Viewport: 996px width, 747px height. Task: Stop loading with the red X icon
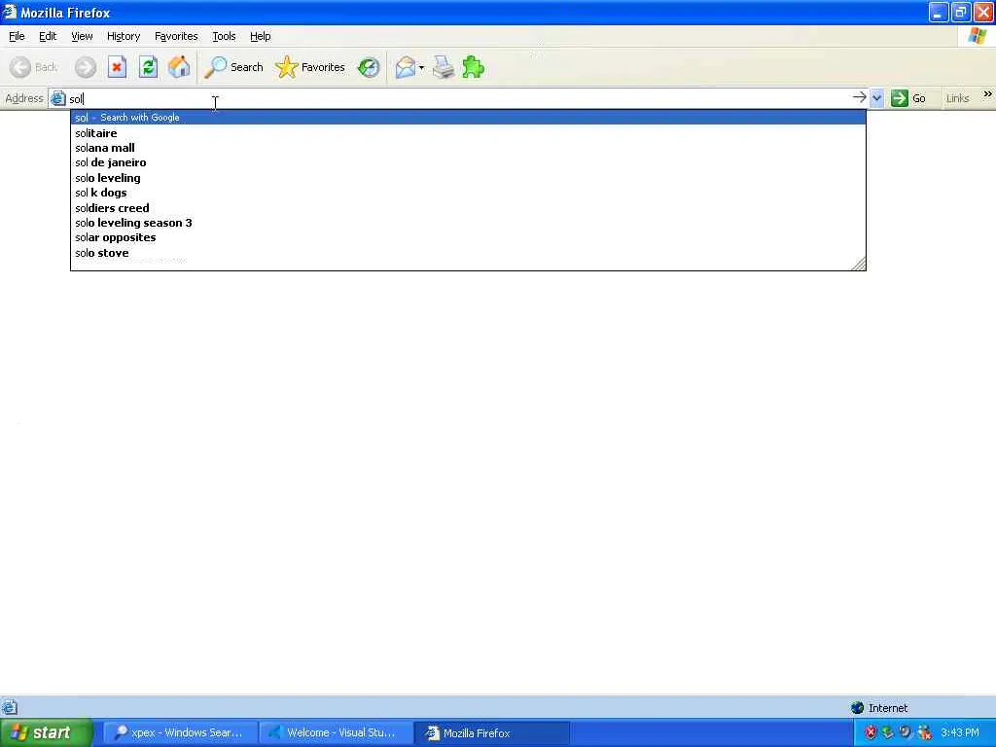pos(117,67)
